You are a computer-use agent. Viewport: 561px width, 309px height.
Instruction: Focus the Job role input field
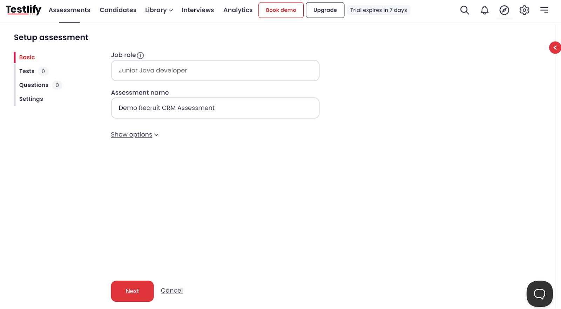click(x=215, y=71)
